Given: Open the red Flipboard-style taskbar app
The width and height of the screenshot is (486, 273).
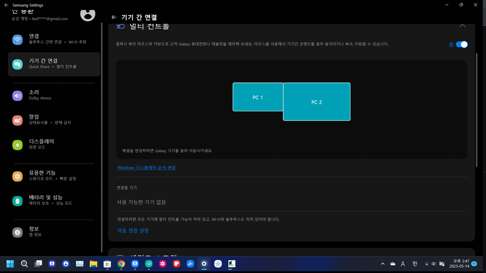Looking at the screenshot, I should [x=177, y=264].
